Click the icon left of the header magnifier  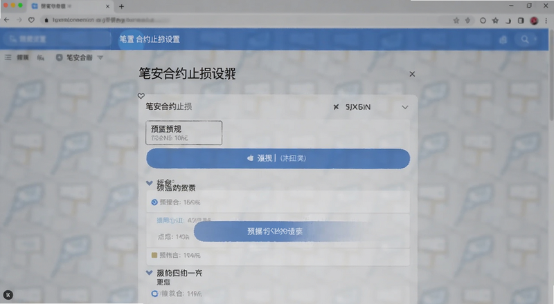point(503,40)
